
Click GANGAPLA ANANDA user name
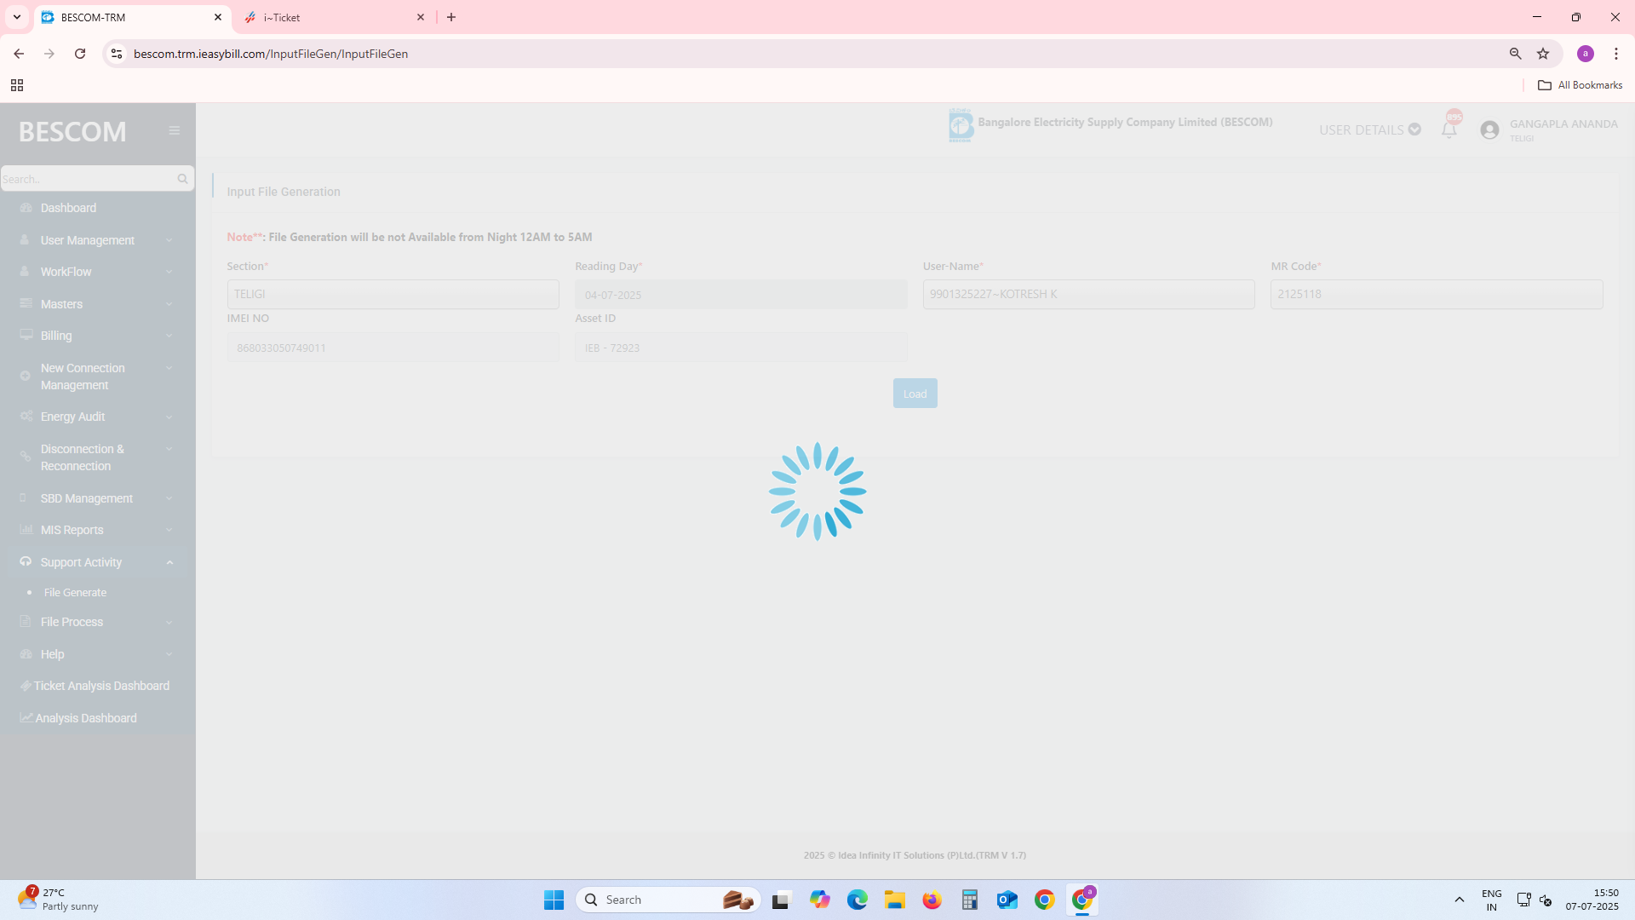pos(1563,124)
